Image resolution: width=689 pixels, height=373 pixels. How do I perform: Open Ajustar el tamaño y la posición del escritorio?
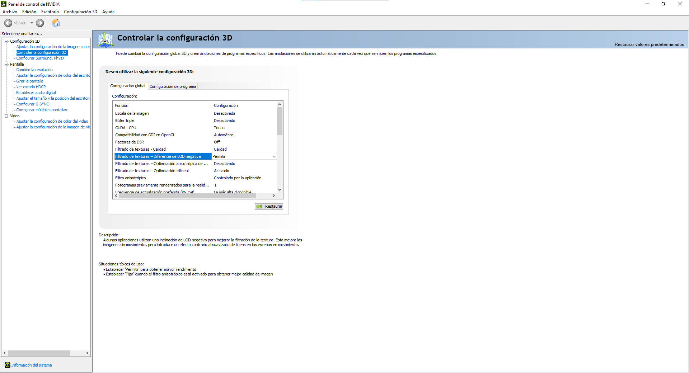[x=53, y=98]
